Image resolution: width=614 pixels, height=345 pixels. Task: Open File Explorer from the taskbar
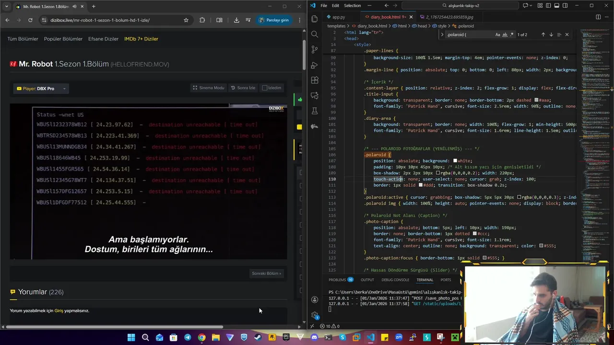(216, 337)
